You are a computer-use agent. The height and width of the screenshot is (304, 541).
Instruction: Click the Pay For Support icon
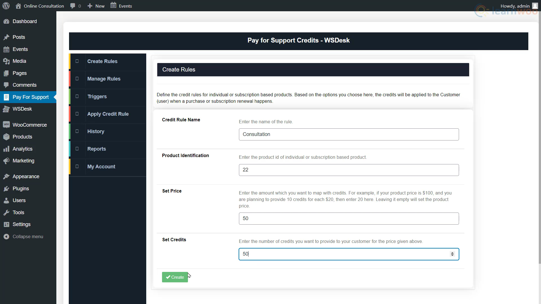point(6,97)
